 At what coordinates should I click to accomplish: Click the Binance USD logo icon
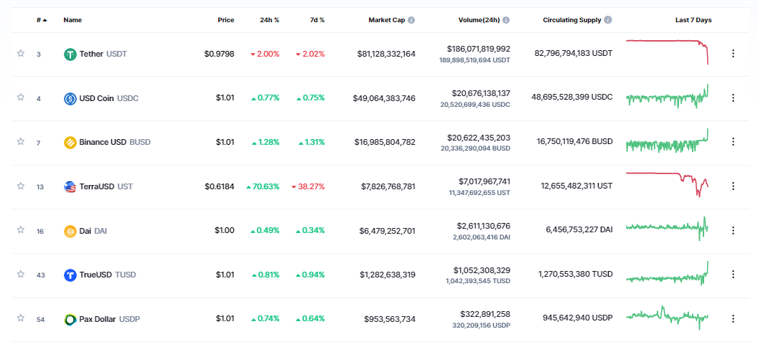pos(70,143)
